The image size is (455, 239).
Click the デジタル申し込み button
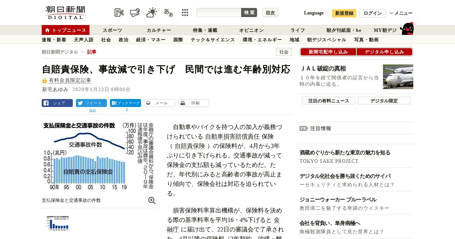click(384, 52)
